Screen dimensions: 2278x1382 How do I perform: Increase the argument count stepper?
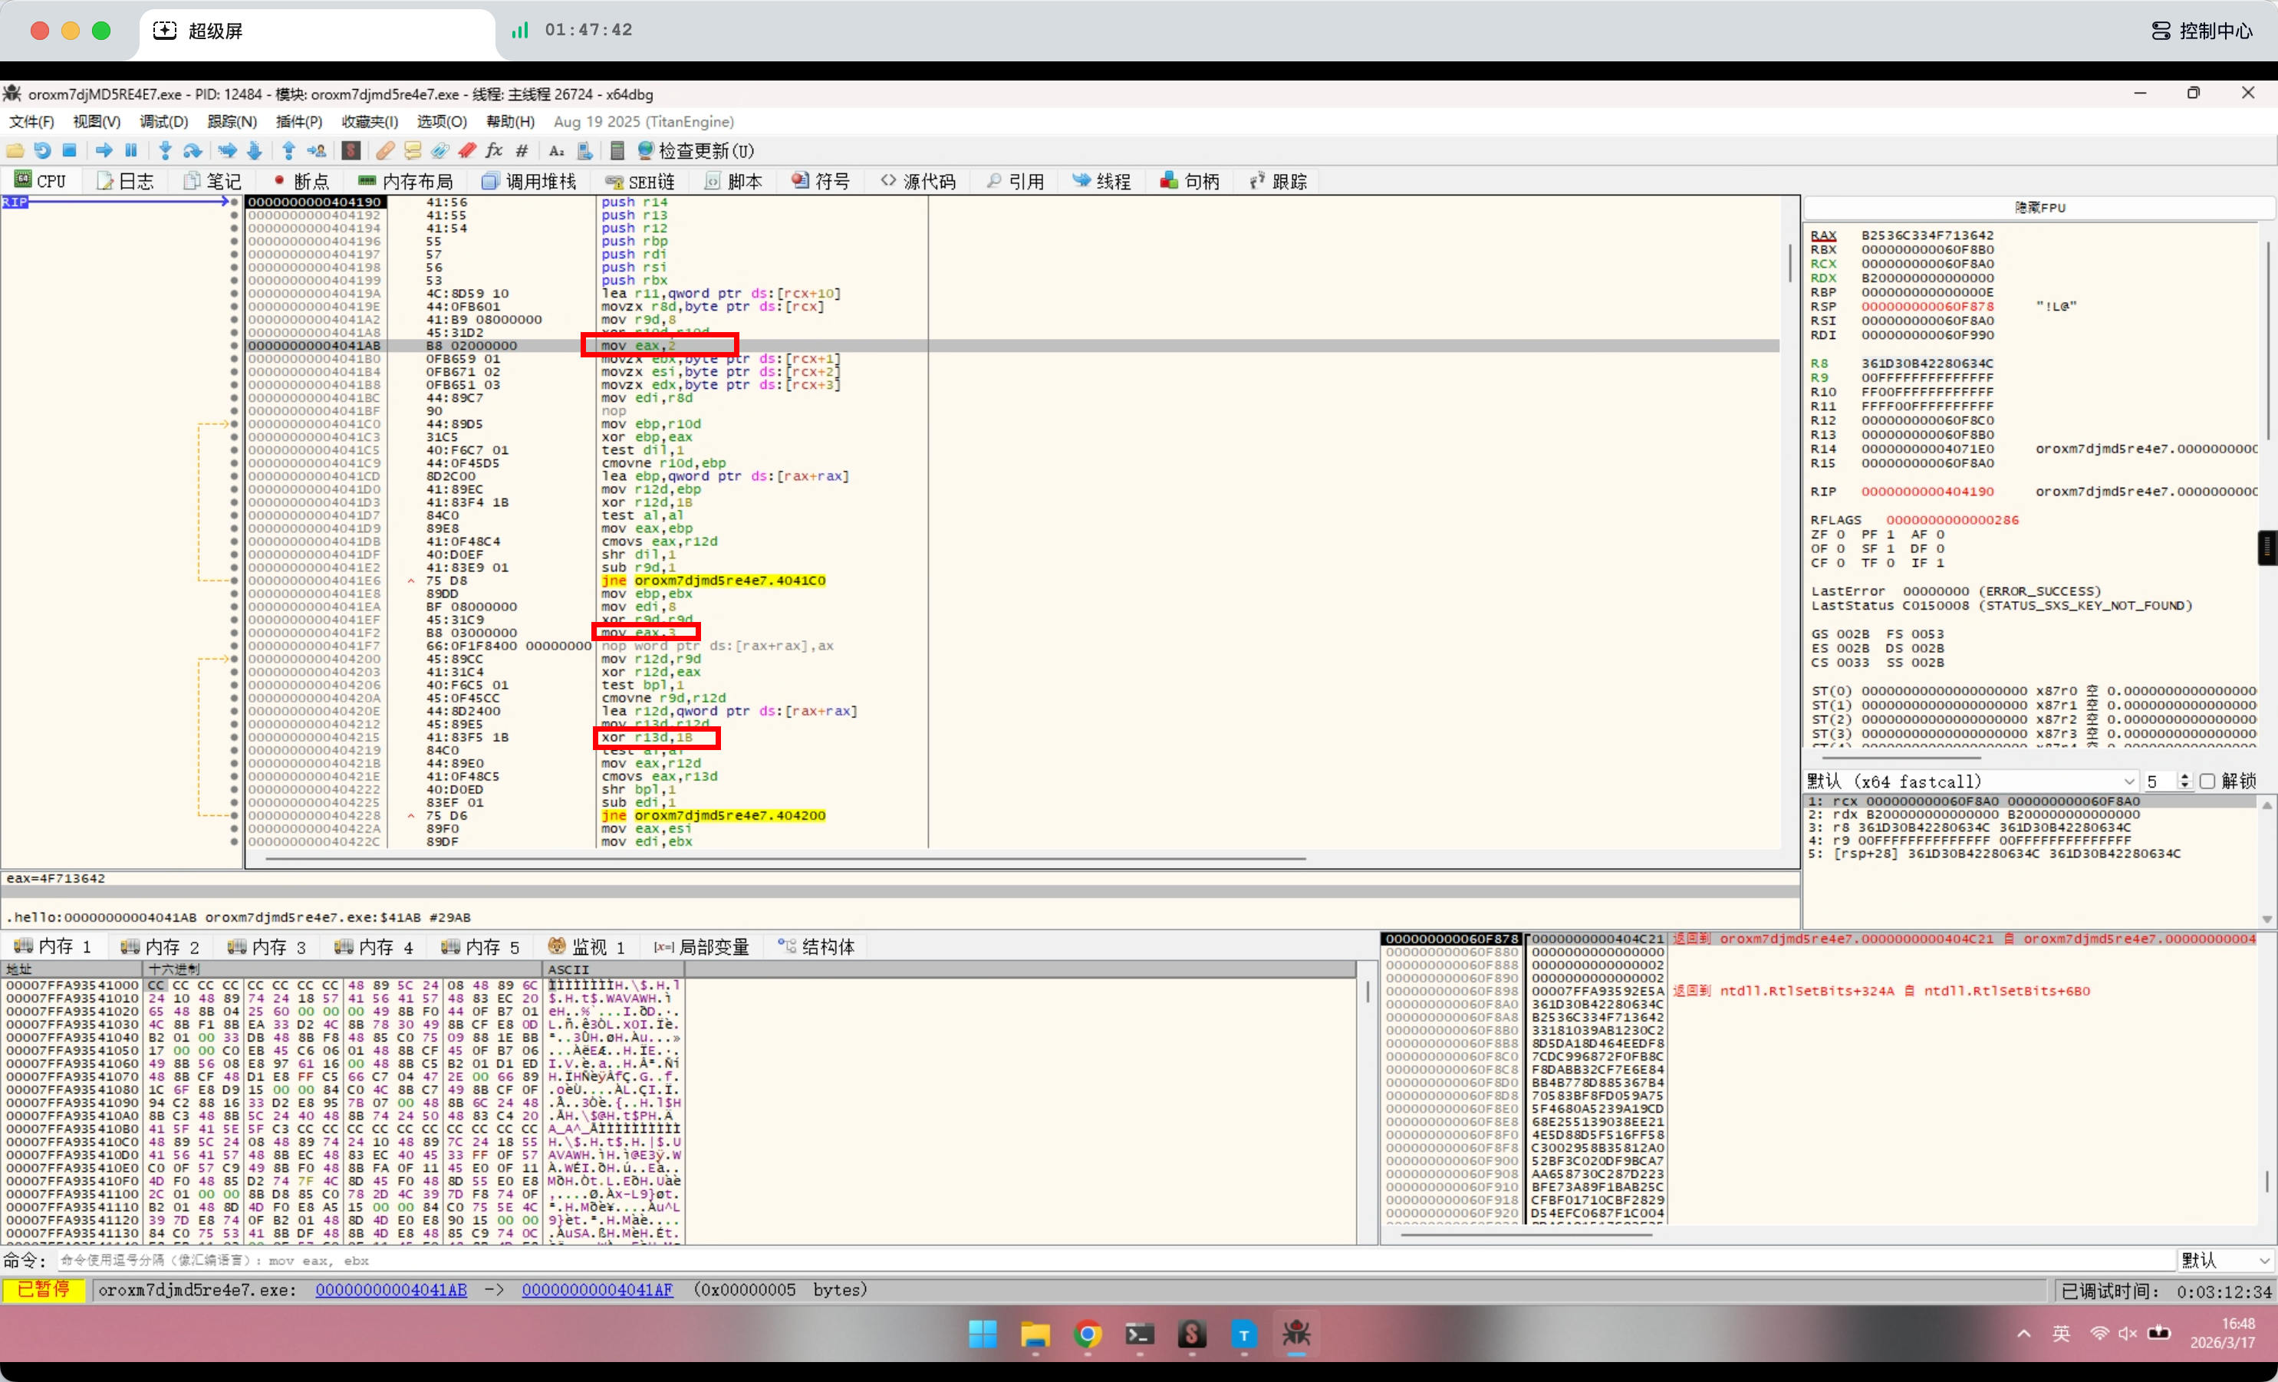click(2184, 776)
